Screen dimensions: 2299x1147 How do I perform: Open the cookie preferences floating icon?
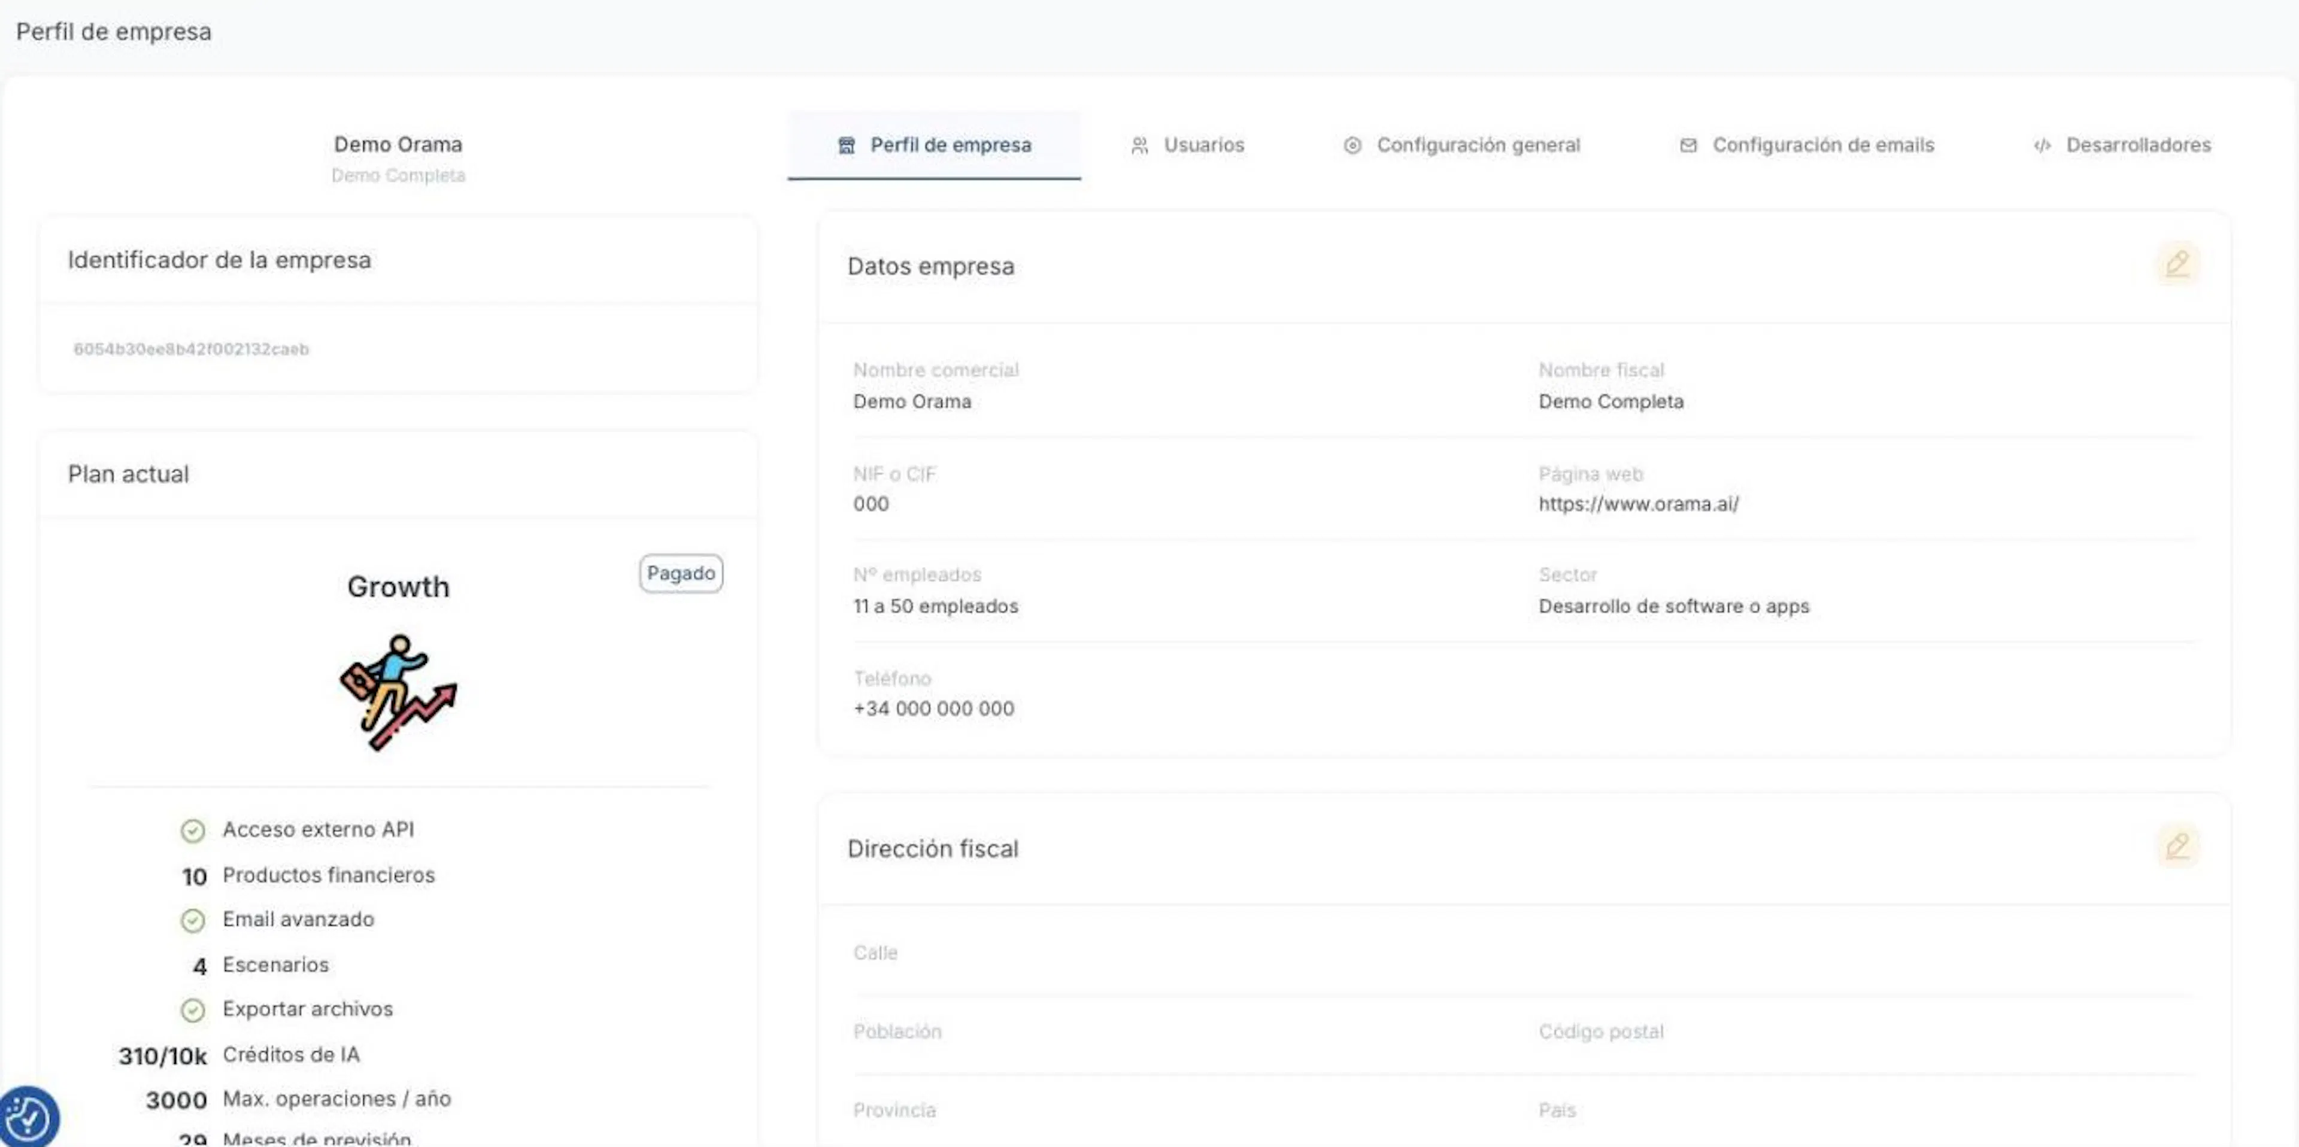coord(28,1118)
